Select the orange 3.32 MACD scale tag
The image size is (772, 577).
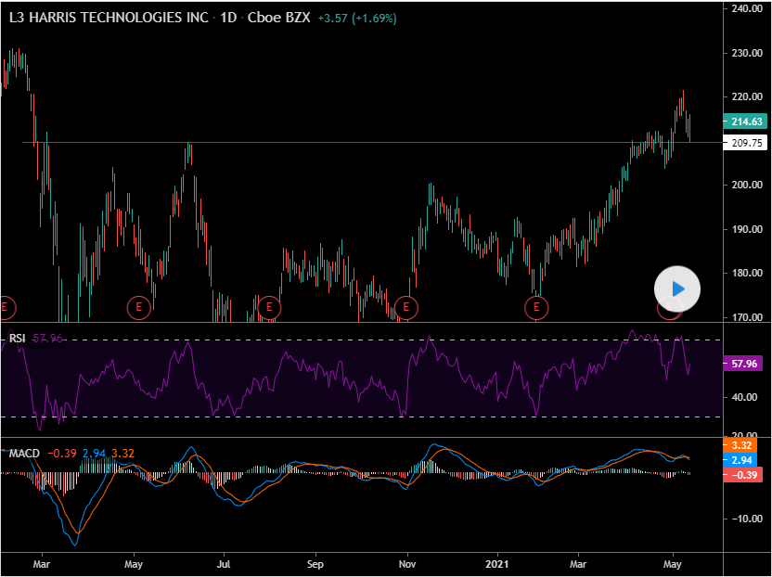point(740,445)
